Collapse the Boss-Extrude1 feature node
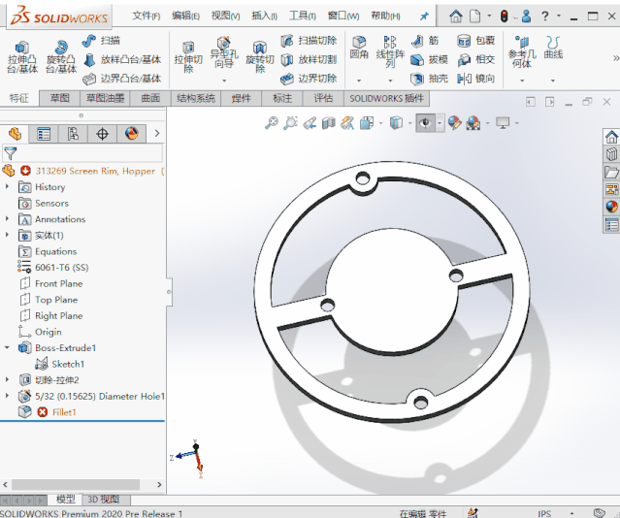The width and height of the screenshot is (620, 518). (9, 347)
